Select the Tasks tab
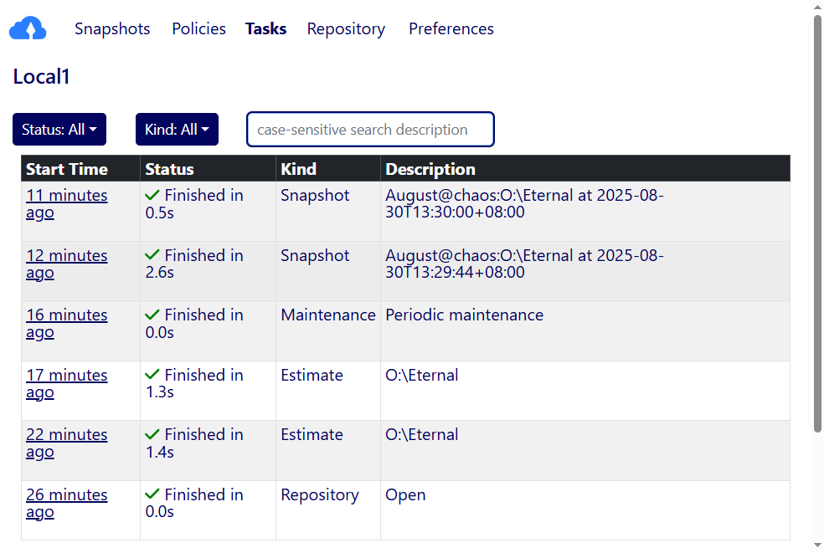 (x=265, y=29)
